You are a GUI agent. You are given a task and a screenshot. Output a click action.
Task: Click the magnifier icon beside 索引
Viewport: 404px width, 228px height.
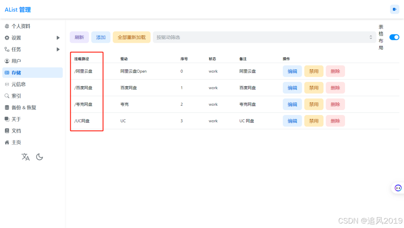point(7,96)
